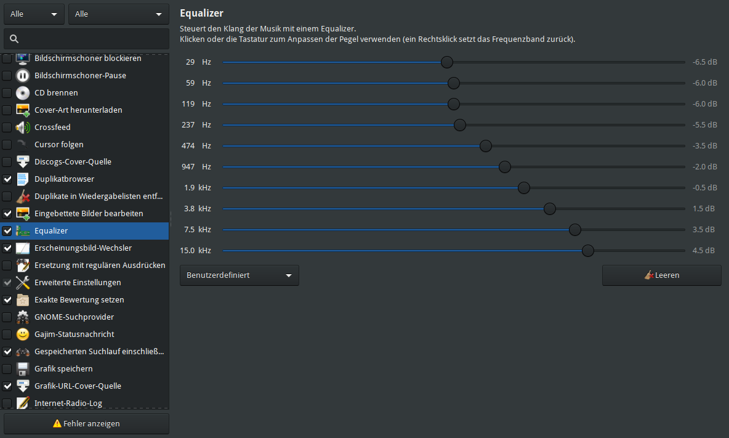
Task: Click the 59 Hz band slider handle
Action: [453, 83]
